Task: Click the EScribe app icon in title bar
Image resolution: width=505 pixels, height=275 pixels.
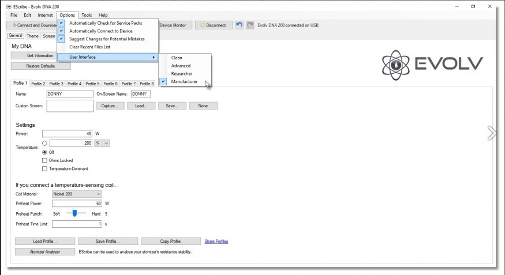Action: pos(9,6)
